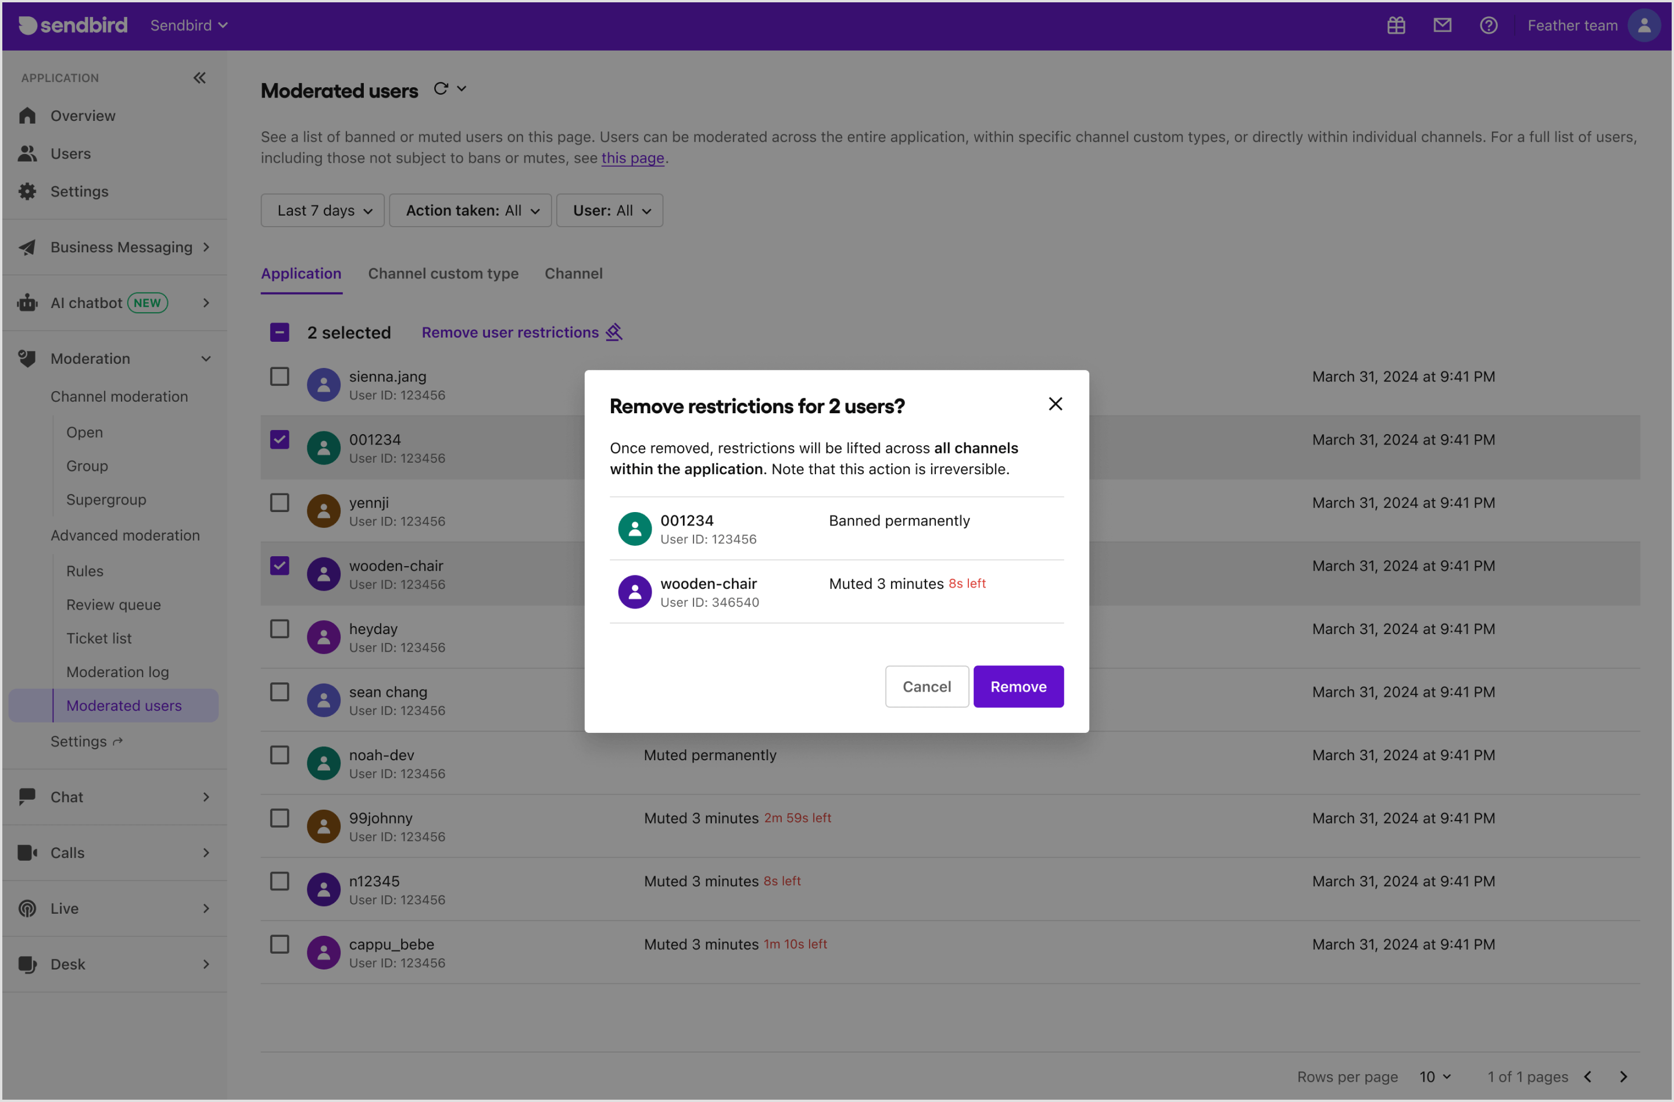Click the help question mark icon

click(1489, 26)
